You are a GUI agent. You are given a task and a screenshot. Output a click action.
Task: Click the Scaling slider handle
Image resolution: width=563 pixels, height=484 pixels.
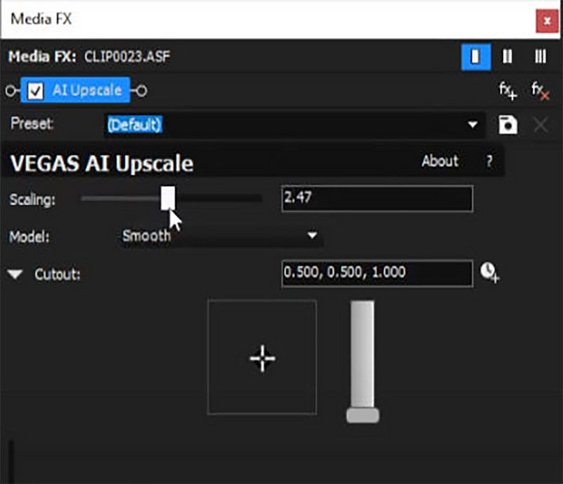tap(167, 198)
